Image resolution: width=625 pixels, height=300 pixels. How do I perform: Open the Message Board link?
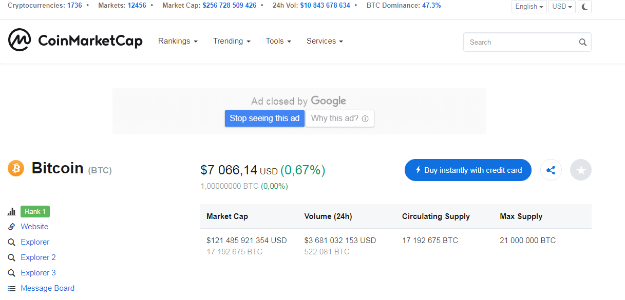pyautogui.click(x=47, y=288)
